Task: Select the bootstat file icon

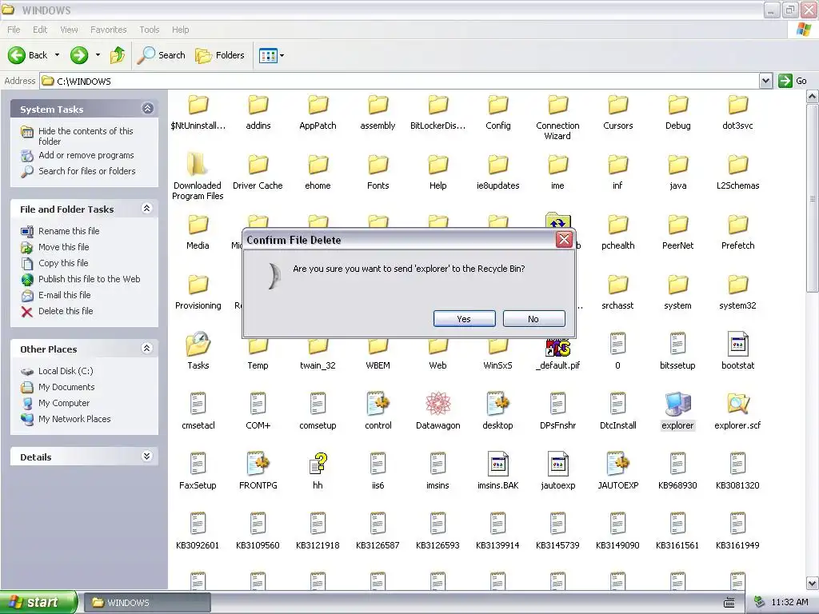Action: [x=737, y=344]
